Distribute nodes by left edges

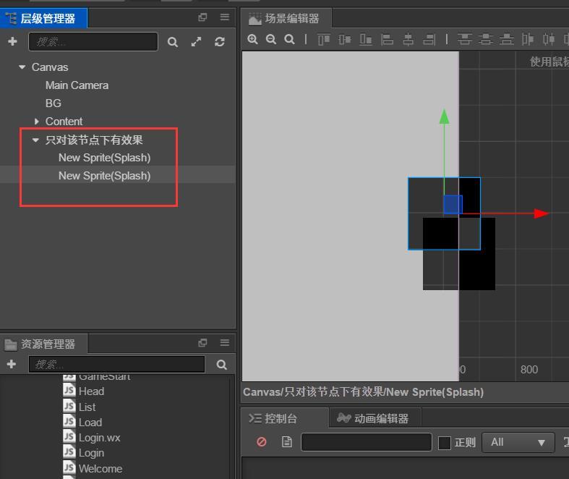click(528, 39)
